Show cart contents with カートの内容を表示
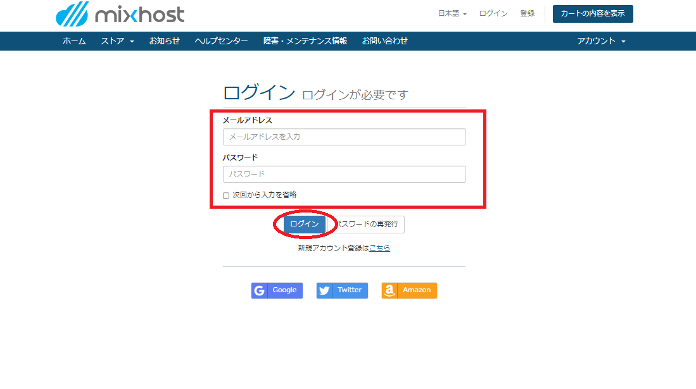Screen dimensions: 696x389 click(x=593, y=13)
